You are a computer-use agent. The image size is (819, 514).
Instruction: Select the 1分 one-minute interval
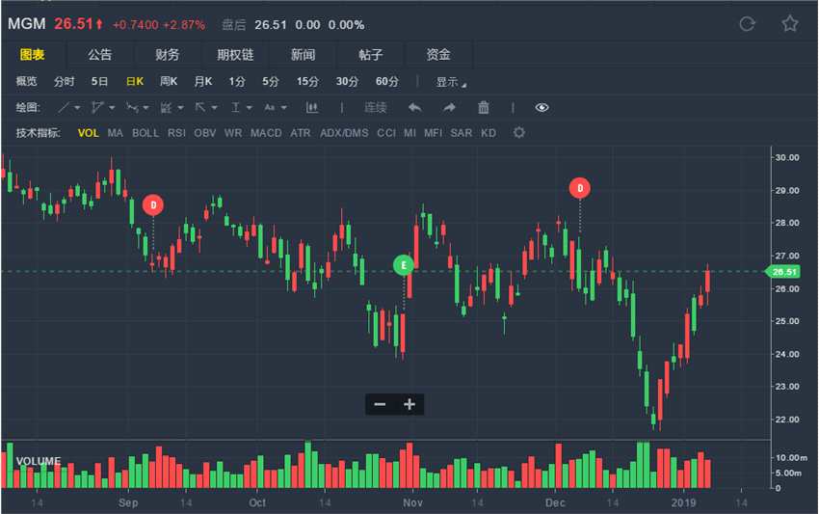237,81
